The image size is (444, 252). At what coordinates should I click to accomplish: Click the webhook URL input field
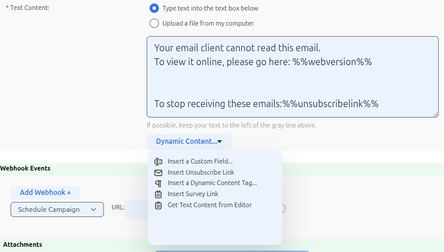[x=136, y=209]
